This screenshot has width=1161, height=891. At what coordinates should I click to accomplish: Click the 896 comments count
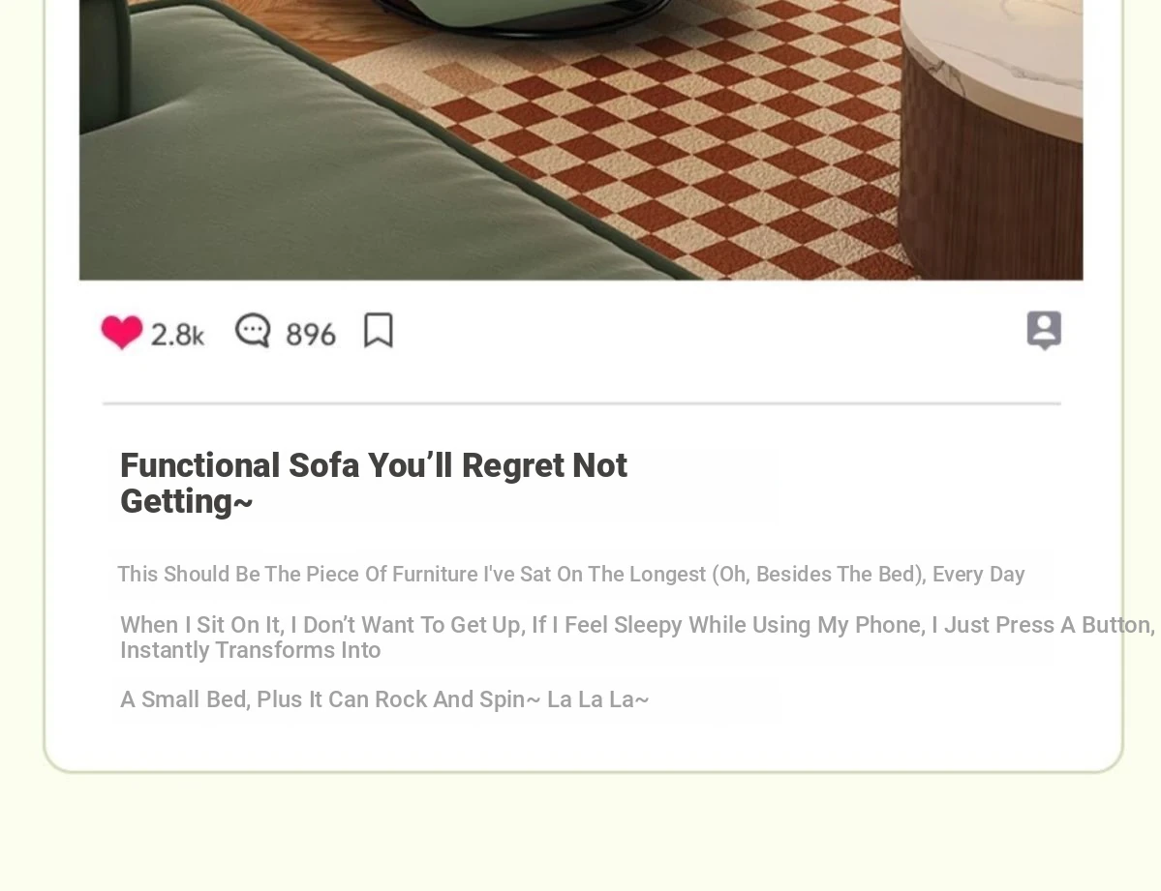tap(311, 335)
